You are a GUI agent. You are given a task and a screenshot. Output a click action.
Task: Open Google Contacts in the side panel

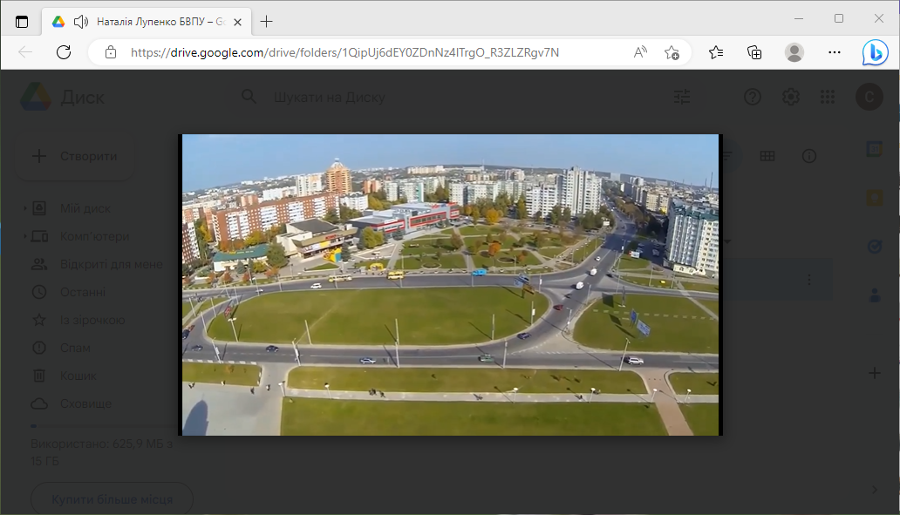pyautogui.click(x=874, y=295)
